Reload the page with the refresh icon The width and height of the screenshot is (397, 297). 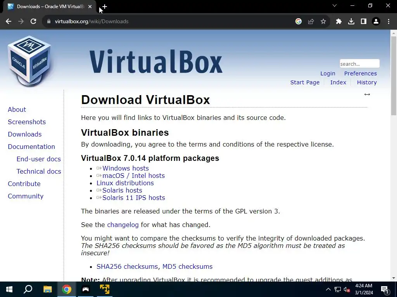pos(33,22)
